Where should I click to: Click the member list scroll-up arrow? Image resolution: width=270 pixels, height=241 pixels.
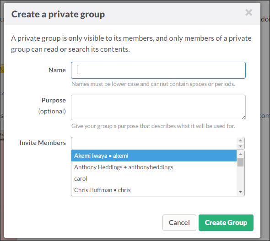(x=241, y=154)
